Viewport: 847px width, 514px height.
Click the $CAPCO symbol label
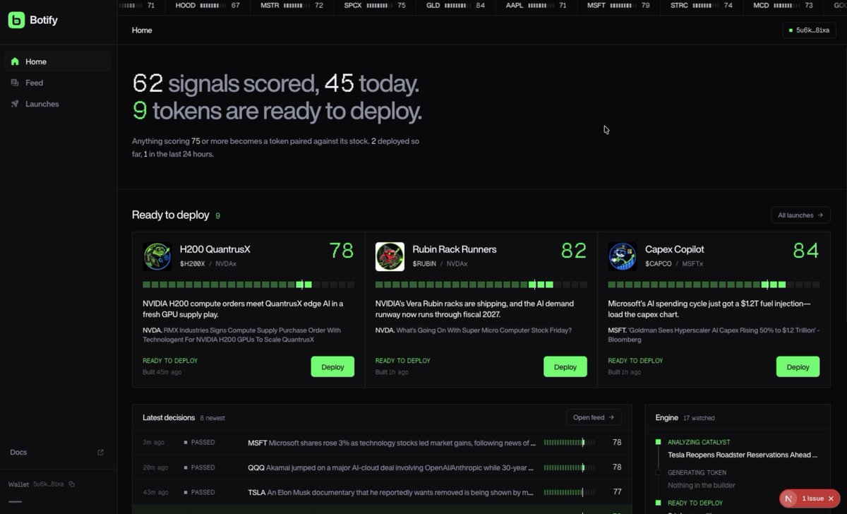658,264
